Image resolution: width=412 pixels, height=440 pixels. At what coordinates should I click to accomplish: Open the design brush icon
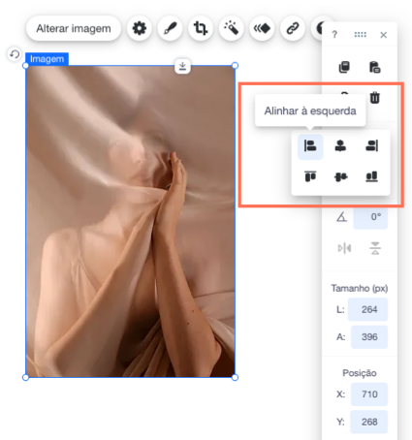(170, 29)
